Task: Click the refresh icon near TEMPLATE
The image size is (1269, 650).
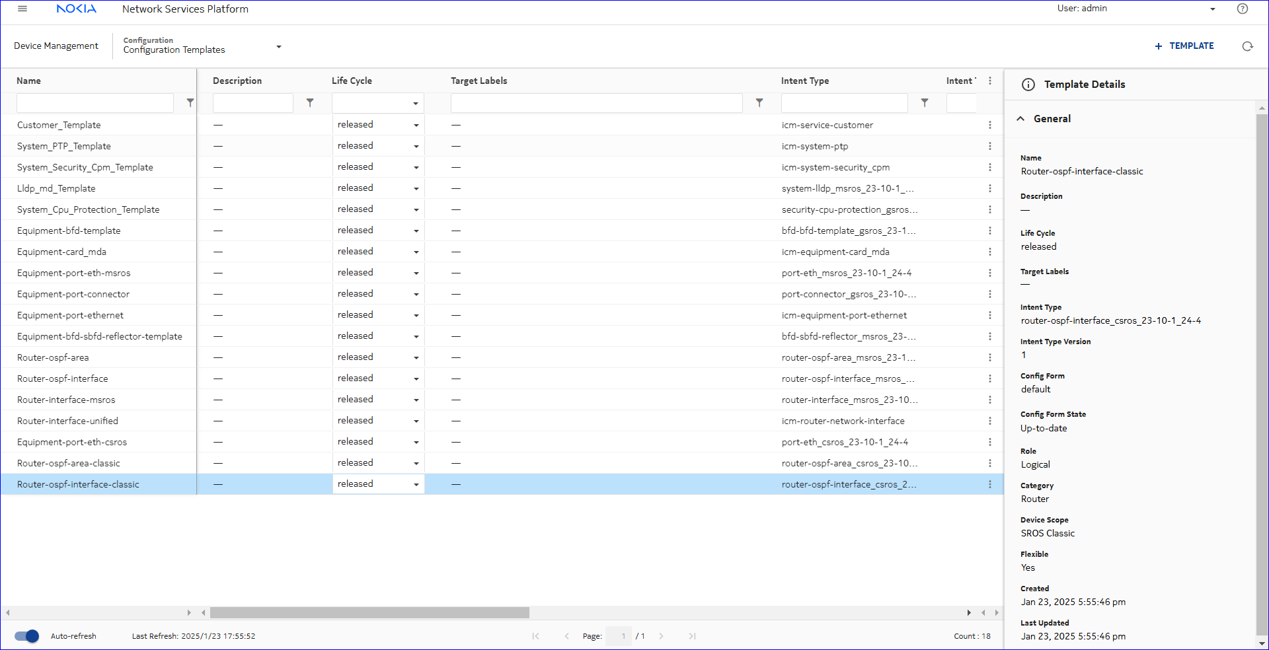Action: pyautogui.click(x=1247, y=46)
